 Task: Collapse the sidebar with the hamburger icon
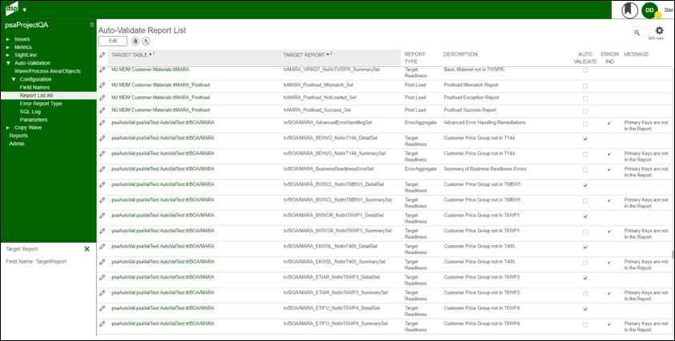tap(92, 25)
